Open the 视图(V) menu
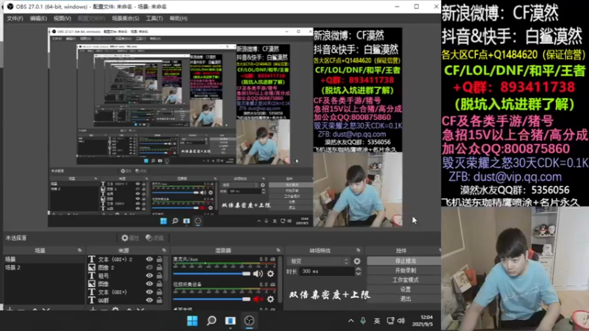The image size is (589, 331). (x=62, y=18)
